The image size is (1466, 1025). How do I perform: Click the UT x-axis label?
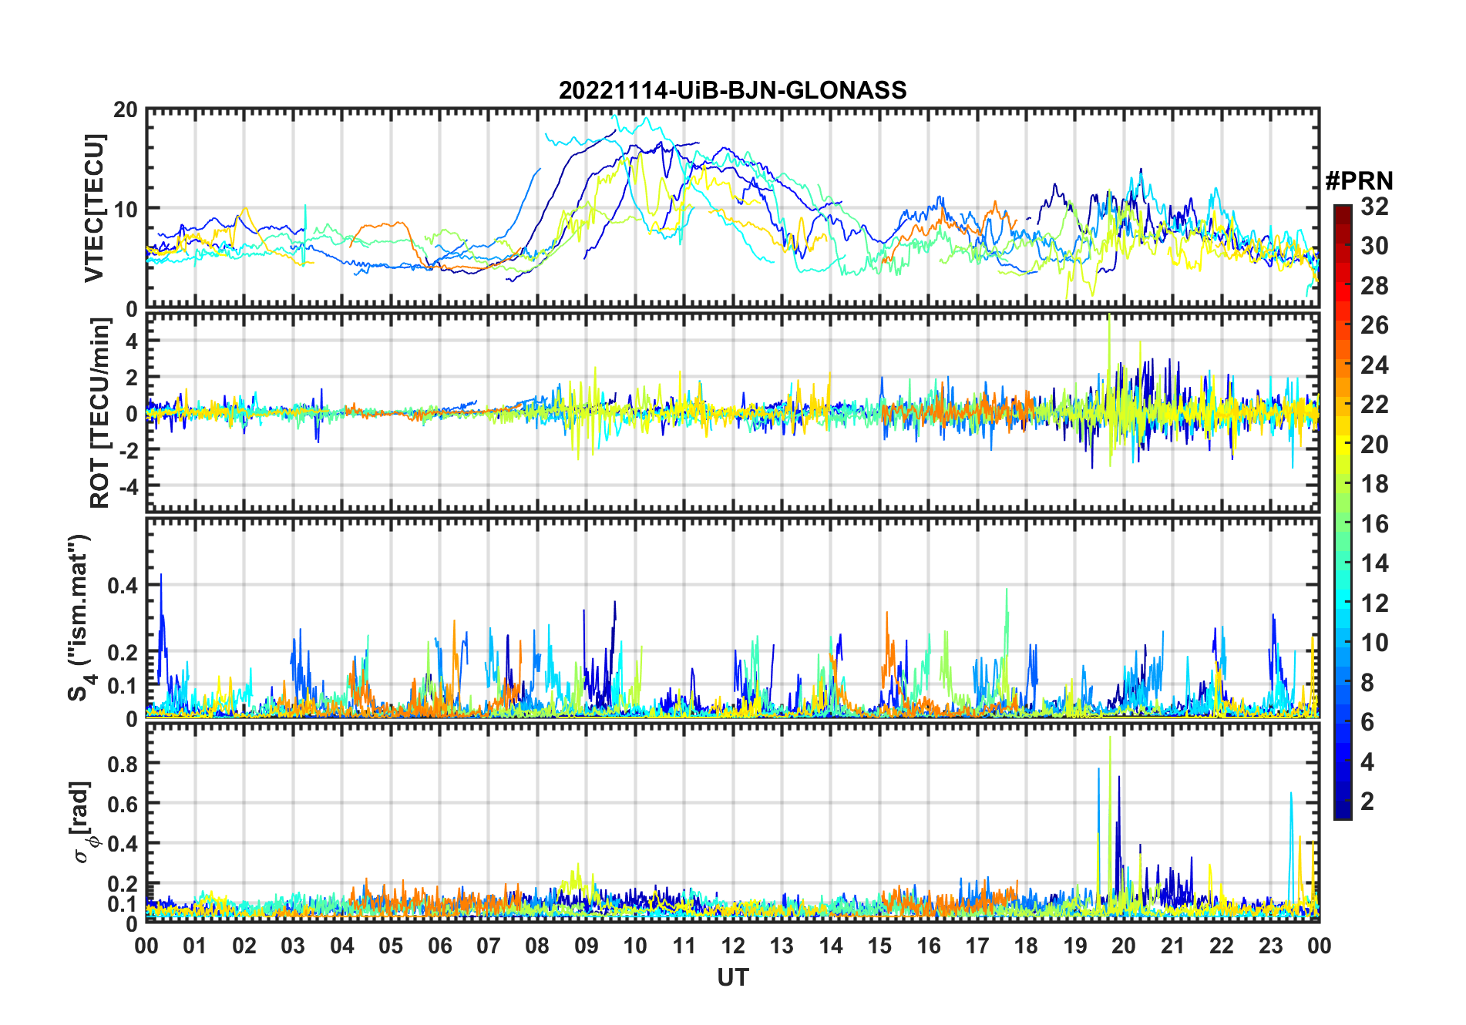(x=732, y=977)
